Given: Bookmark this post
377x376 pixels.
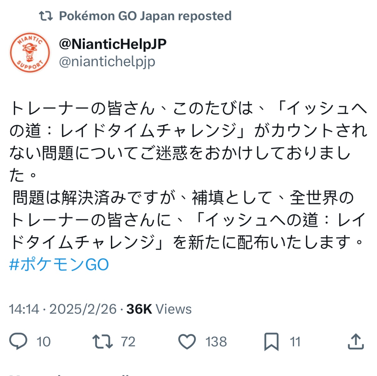Looking at the screenshot, I should pyautogui.click(x=271, y=342).
